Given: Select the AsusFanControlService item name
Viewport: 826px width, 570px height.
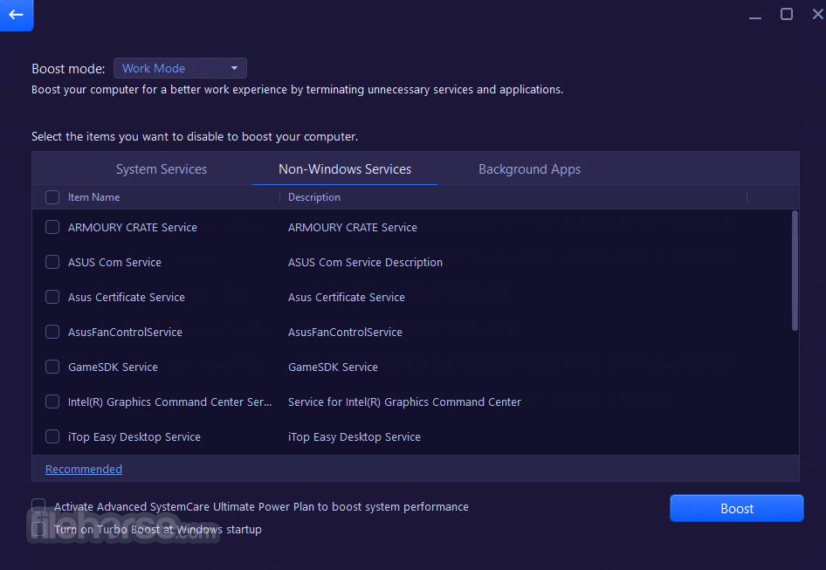Looking at the screenshot, I should 125,332.
